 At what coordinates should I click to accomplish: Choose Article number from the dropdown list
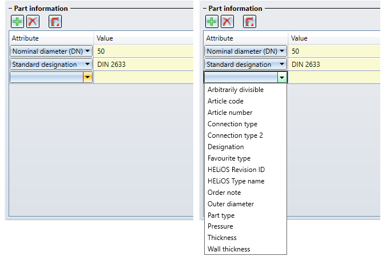(230, 113)
